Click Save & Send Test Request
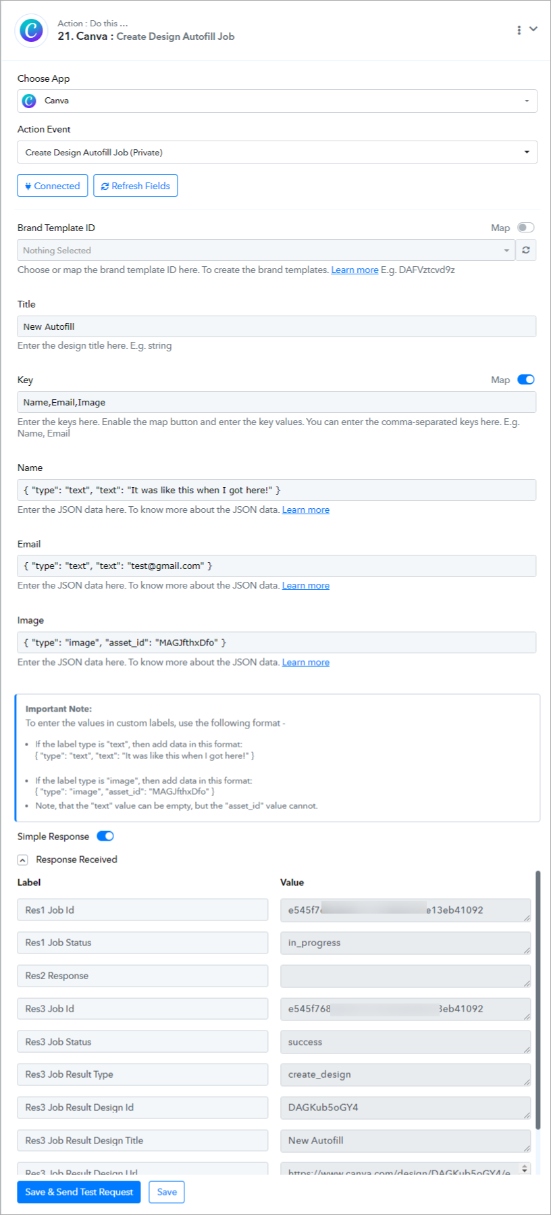 [x=79, y=1192]
